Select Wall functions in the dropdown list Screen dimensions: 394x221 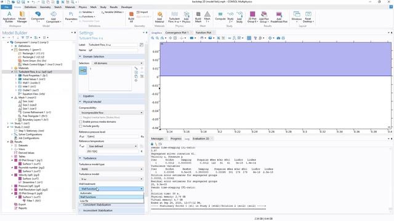pyautogui.click(x=111, y=197)
